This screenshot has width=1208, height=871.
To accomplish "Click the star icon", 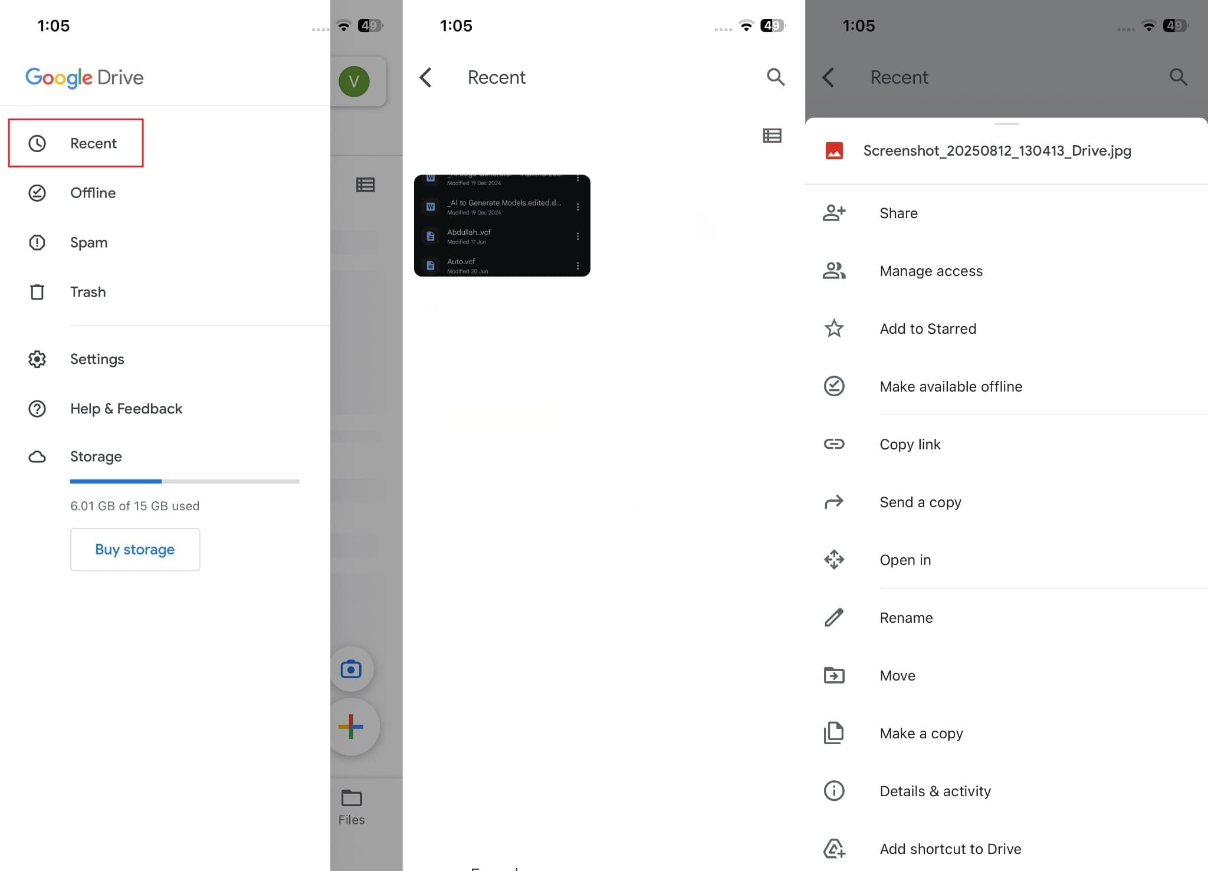I will (834, 328).
